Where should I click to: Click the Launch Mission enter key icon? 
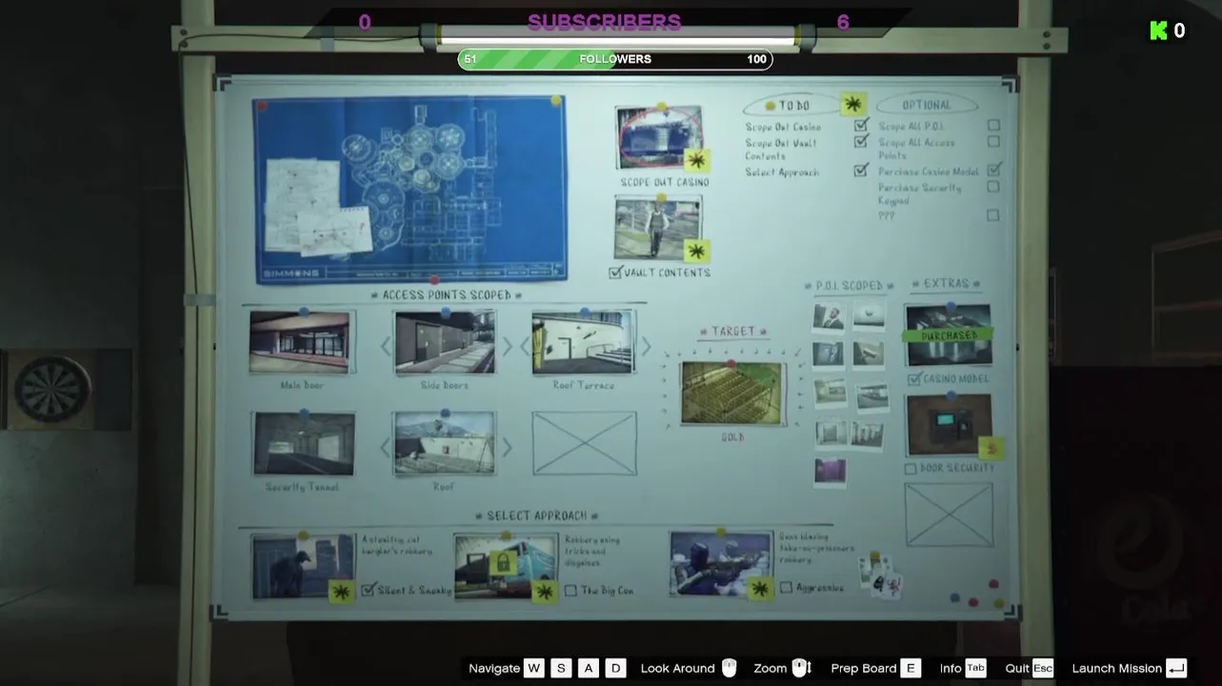[x=1176, y=668]
